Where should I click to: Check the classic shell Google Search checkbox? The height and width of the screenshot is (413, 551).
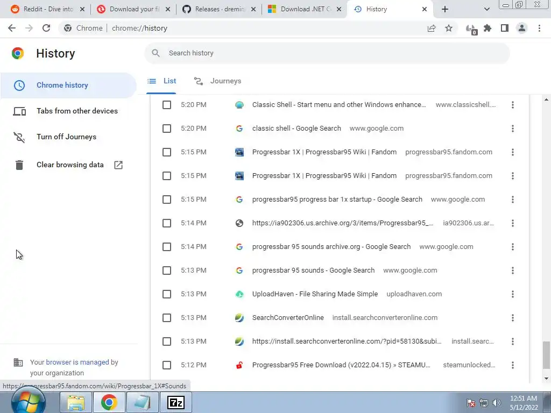(x=167, y=129)
